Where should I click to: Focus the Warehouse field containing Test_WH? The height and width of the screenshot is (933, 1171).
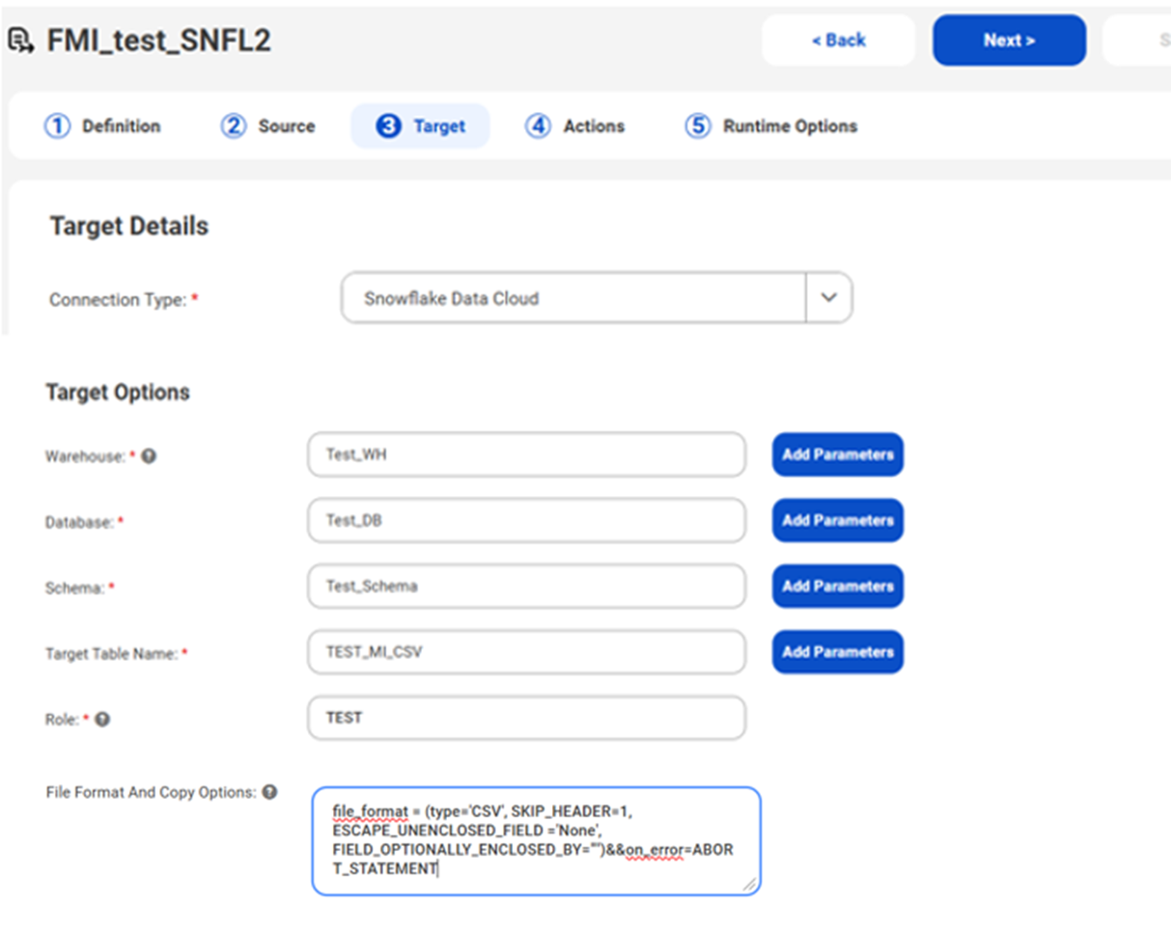point(526,454)
